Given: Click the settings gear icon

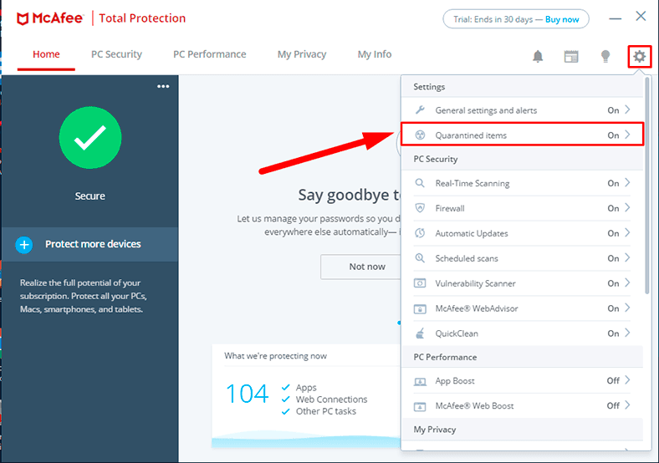Looking at the screenshot, I should 640,56.
